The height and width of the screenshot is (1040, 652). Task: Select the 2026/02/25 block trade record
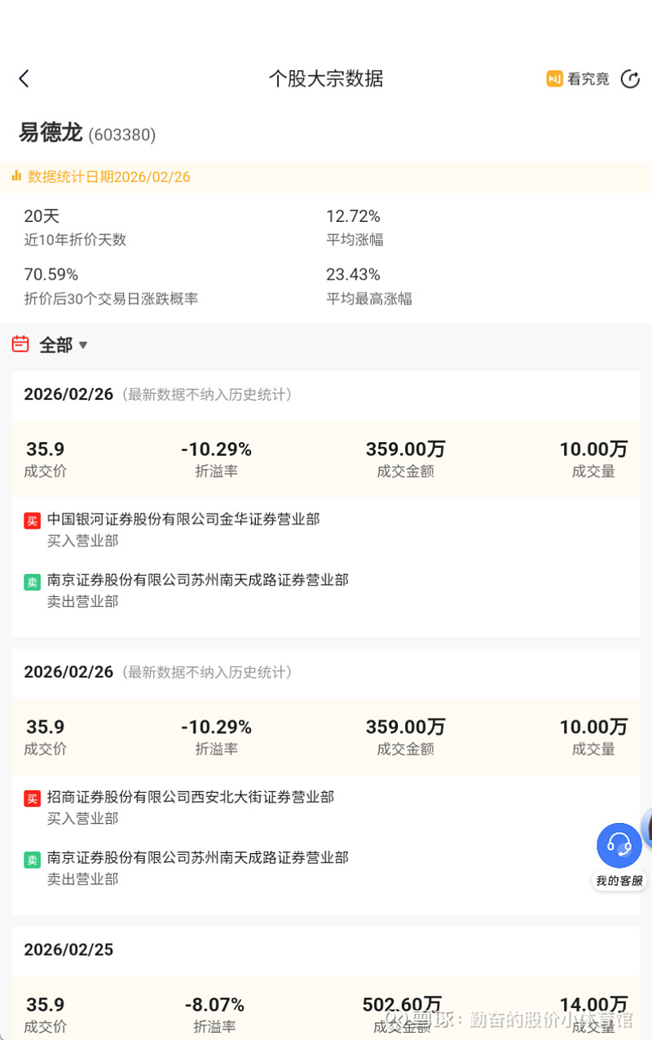(68, 949)
